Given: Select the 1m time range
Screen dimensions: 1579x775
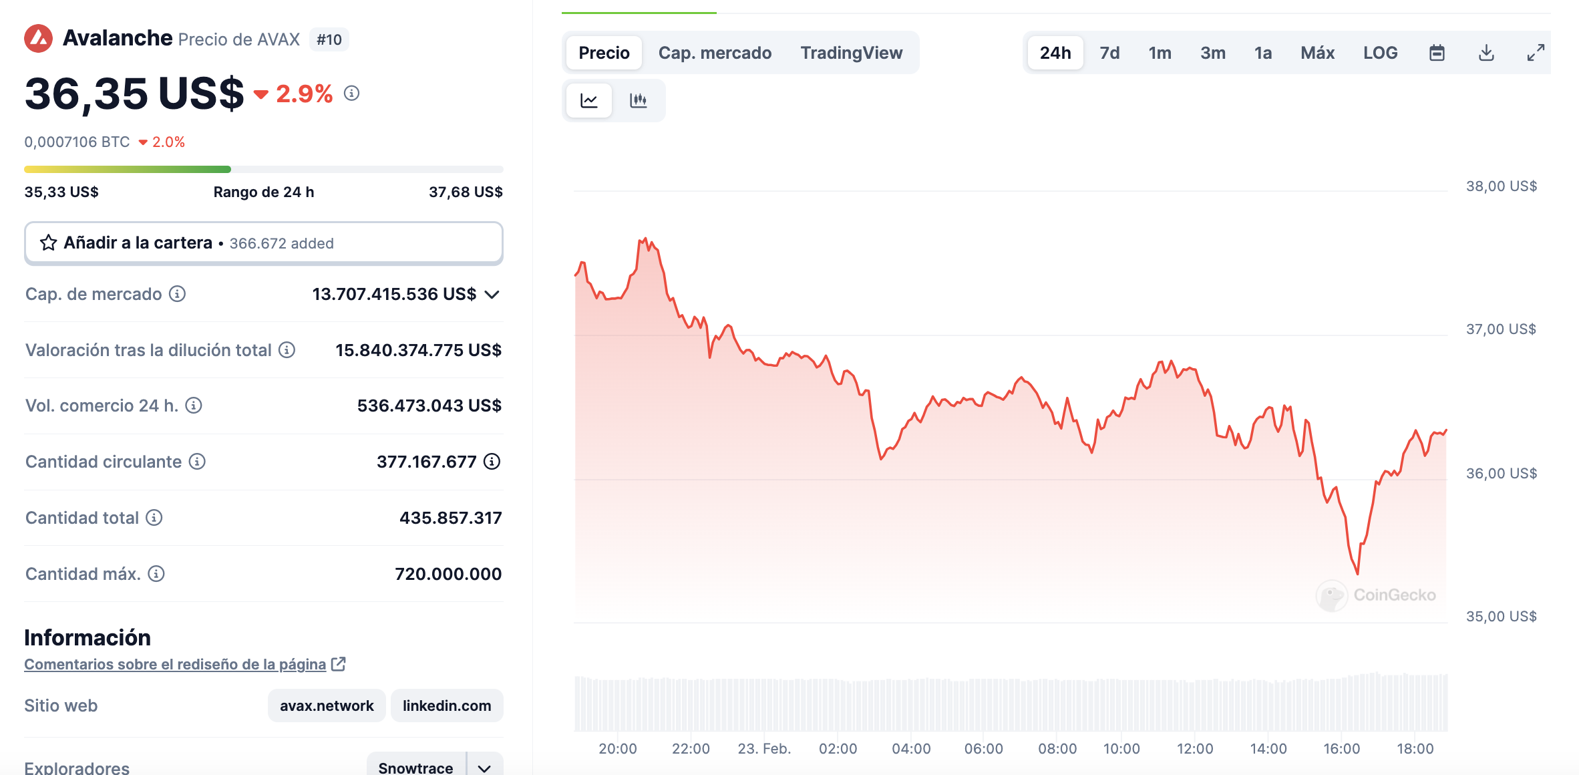Looking at the screenshot, I should point(1160,53).
